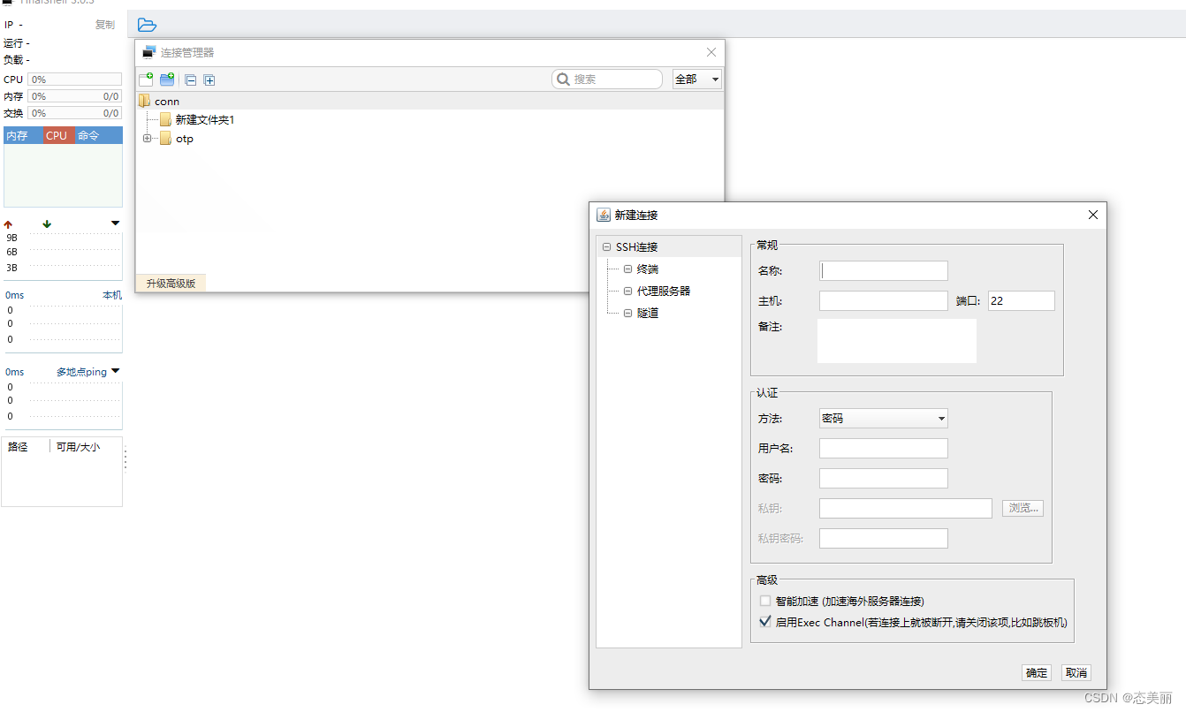This screenshot has width=1186, height=712.
Task: Collapse the SSH连接 tree node
Action: click(606, 247)
